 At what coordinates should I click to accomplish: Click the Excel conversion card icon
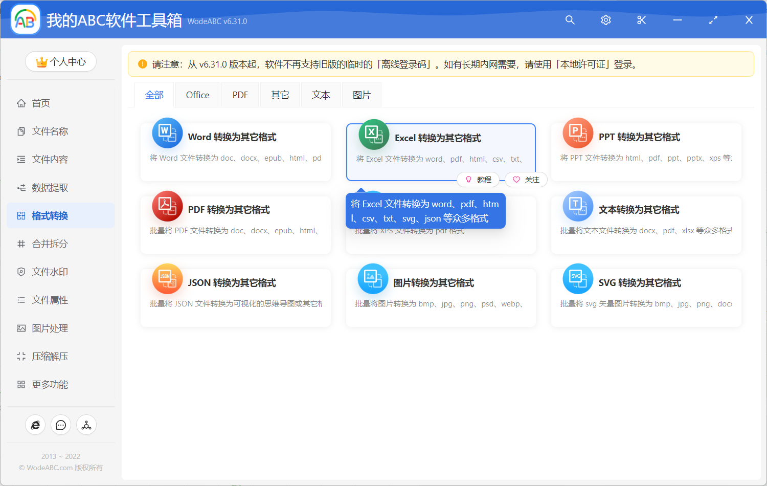(373, 134)
